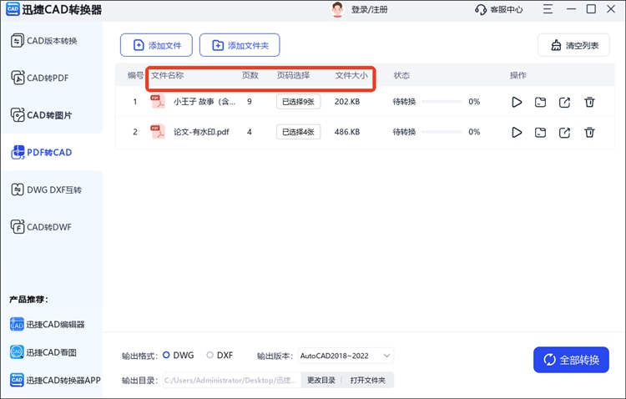Screen dimensions: 626x399
Task: Click the 添加文件夹 button
Action: tap(240, 45)
